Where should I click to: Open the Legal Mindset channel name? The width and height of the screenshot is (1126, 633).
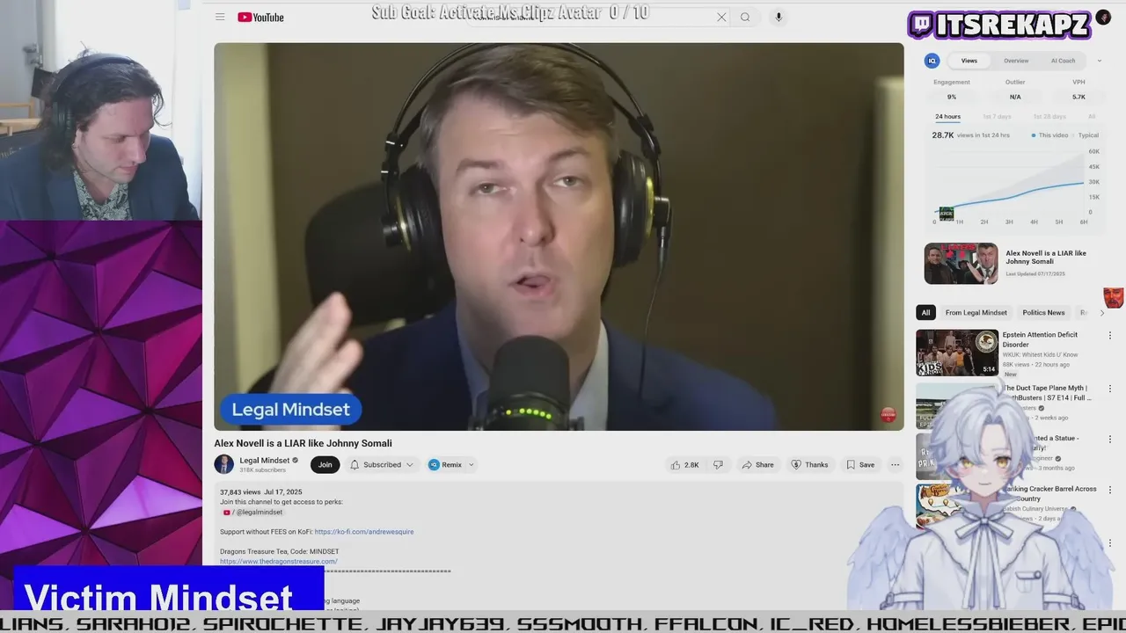coord(265,460)
